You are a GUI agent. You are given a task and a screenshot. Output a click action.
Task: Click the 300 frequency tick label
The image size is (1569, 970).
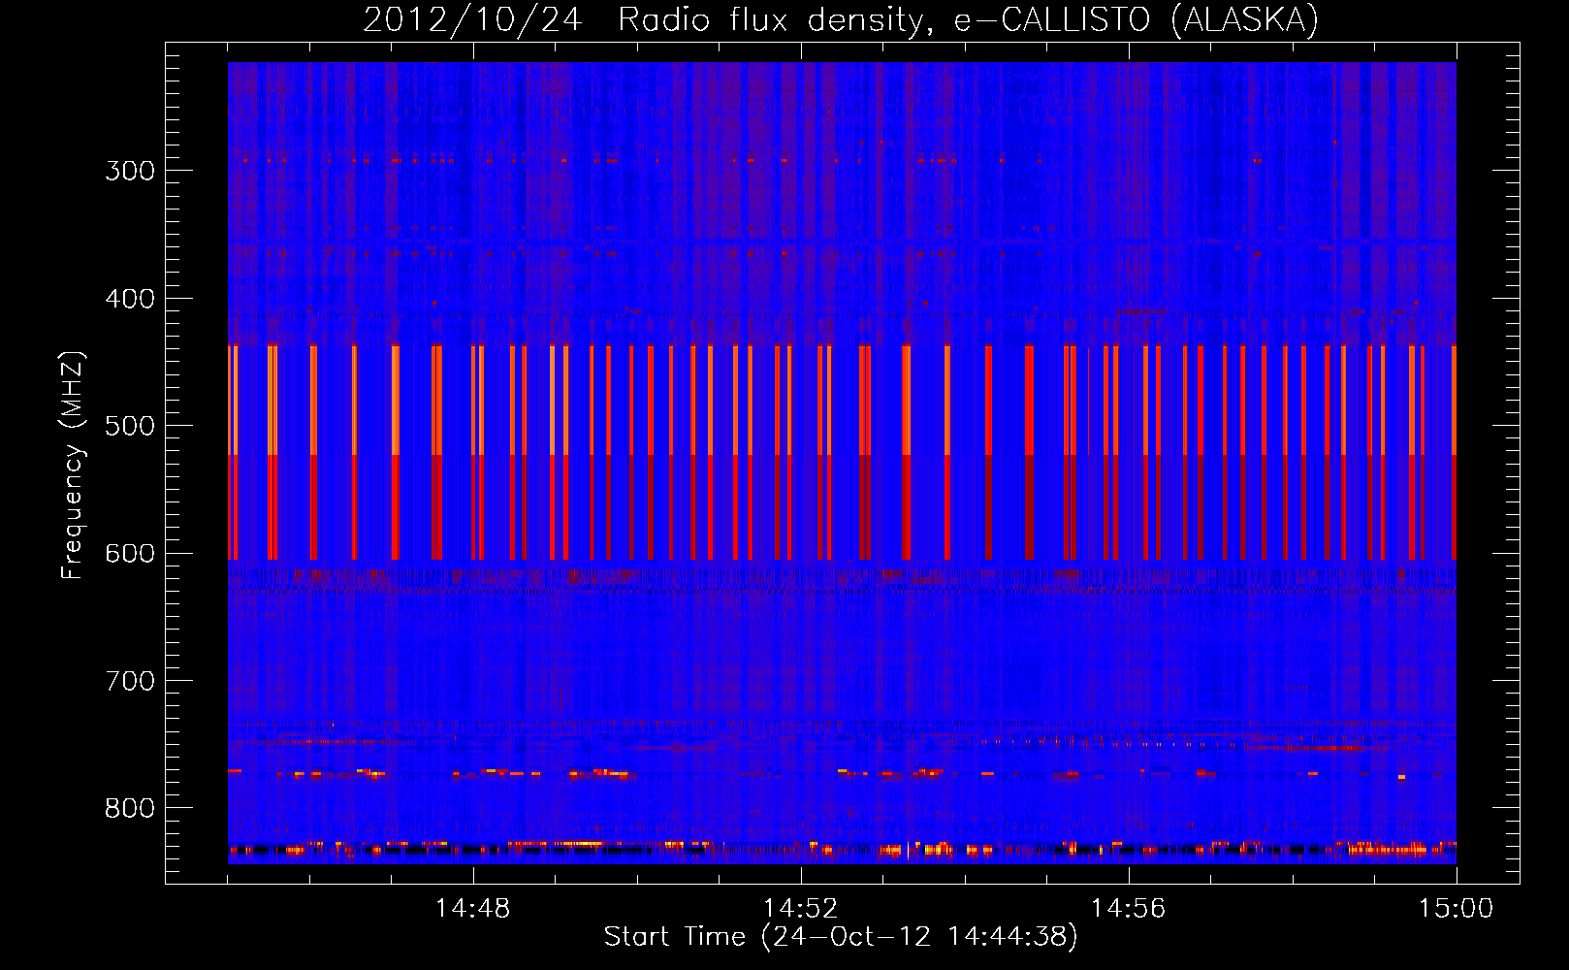(x=130, y=171)
